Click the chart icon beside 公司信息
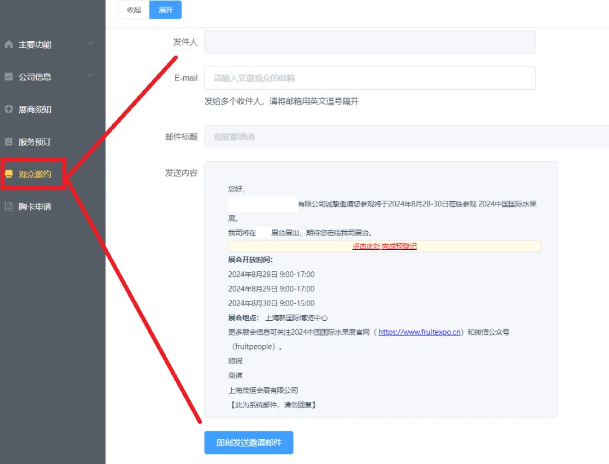The width and height of the screenshot is (609, 464). pyautogui.click(x=8, y=77)
